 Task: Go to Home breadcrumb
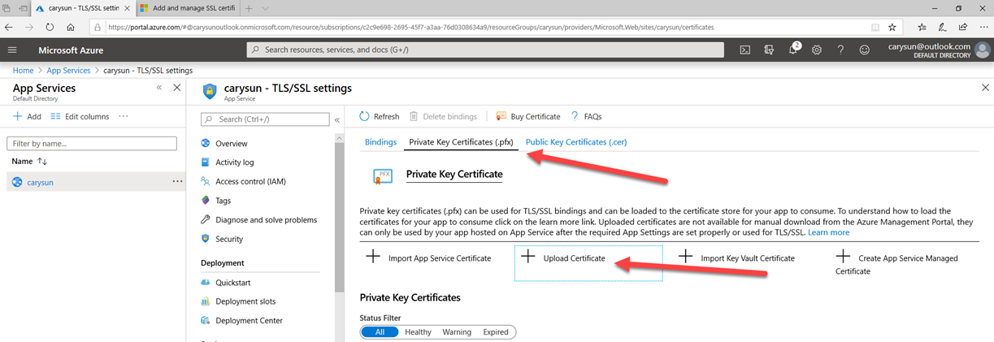(23, 71)
